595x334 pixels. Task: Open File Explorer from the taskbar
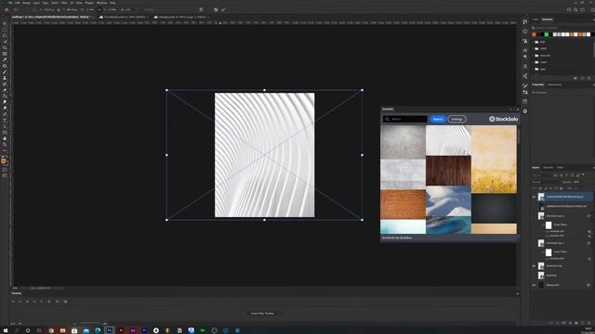coord(62,330)
